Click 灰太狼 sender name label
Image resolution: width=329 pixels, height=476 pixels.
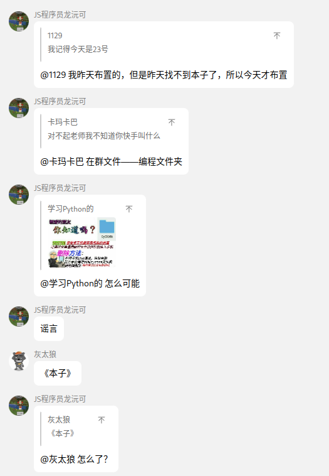[x=45, y=354]
